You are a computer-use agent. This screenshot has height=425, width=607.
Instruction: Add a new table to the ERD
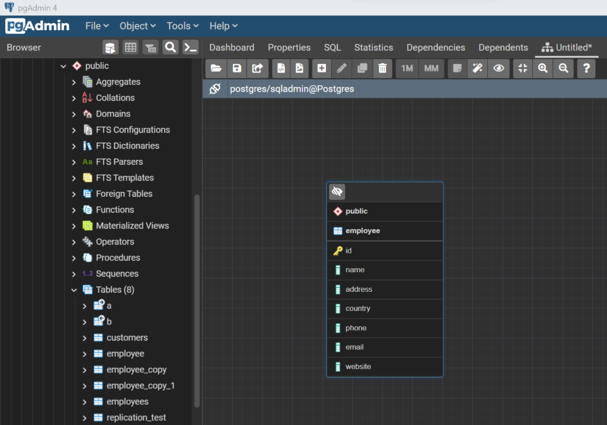321,68
